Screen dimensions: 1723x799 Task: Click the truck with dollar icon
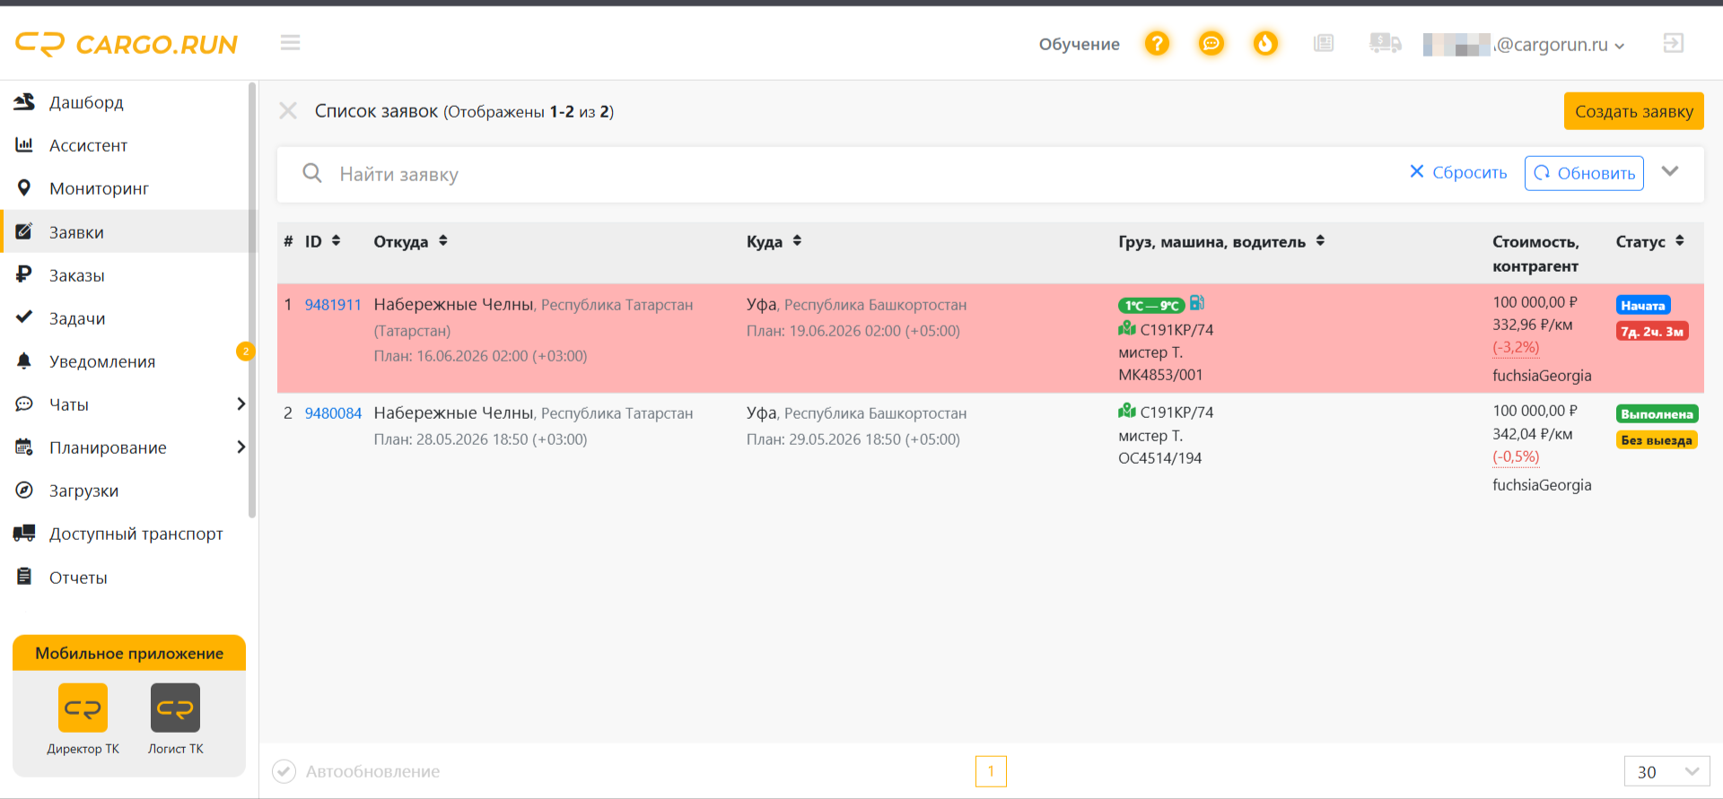tap(1386, 43)
